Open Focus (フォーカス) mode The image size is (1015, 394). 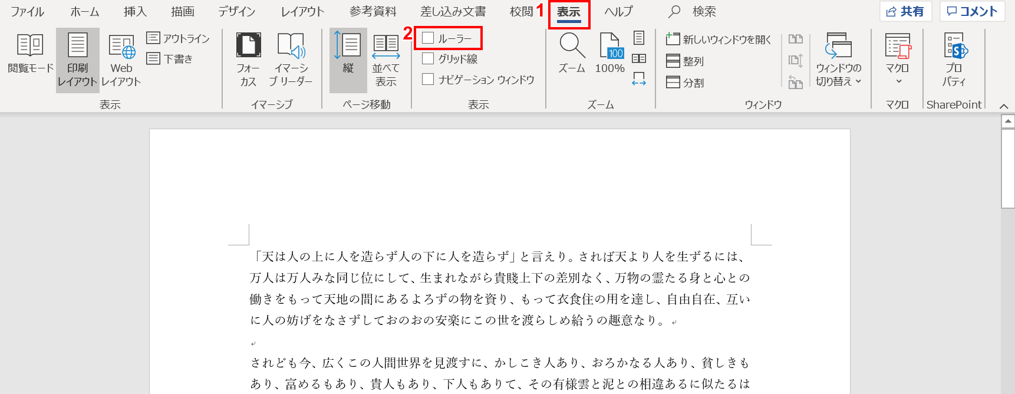point(248,60)
